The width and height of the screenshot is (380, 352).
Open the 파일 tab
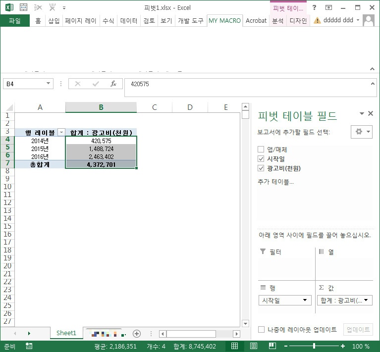[x=15, y=21]
